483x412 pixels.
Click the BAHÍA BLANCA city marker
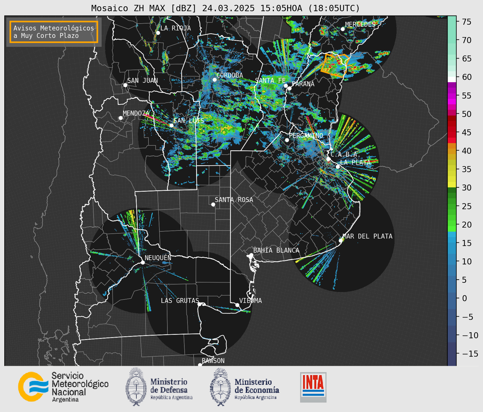(x=251, y=255)
